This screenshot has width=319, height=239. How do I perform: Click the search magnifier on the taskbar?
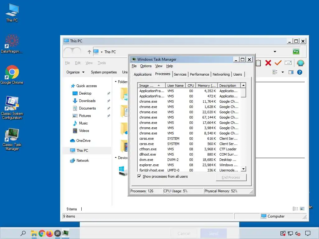pyautogui.click(x=23, y=233)
